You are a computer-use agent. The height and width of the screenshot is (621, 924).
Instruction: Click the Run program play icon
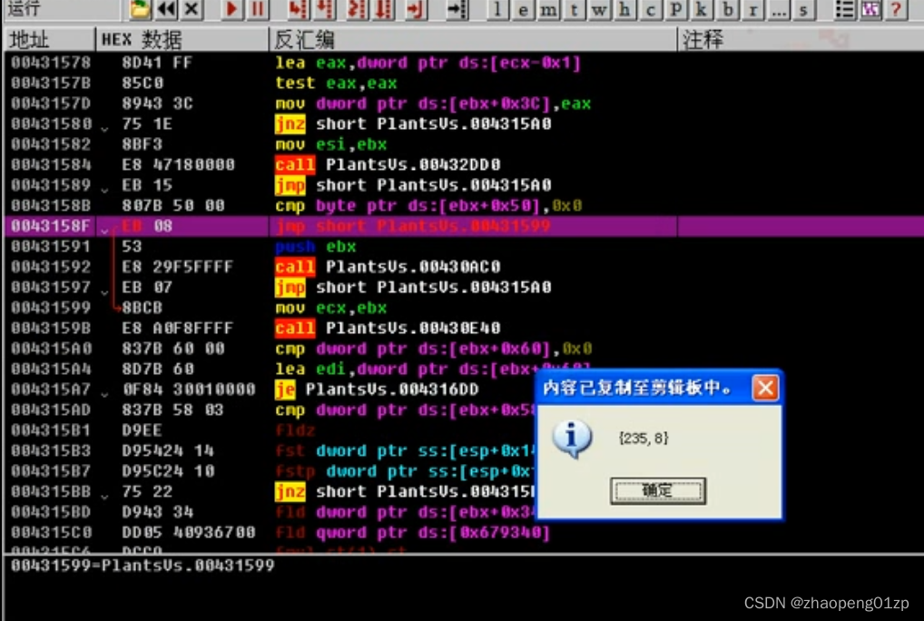coord(231,9)
